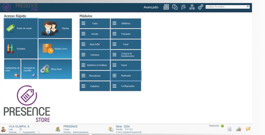Open the Visual module
Image resolution: width=265 pixels, height=135 pixels.
pyautogui.click(x=126, y=65)
